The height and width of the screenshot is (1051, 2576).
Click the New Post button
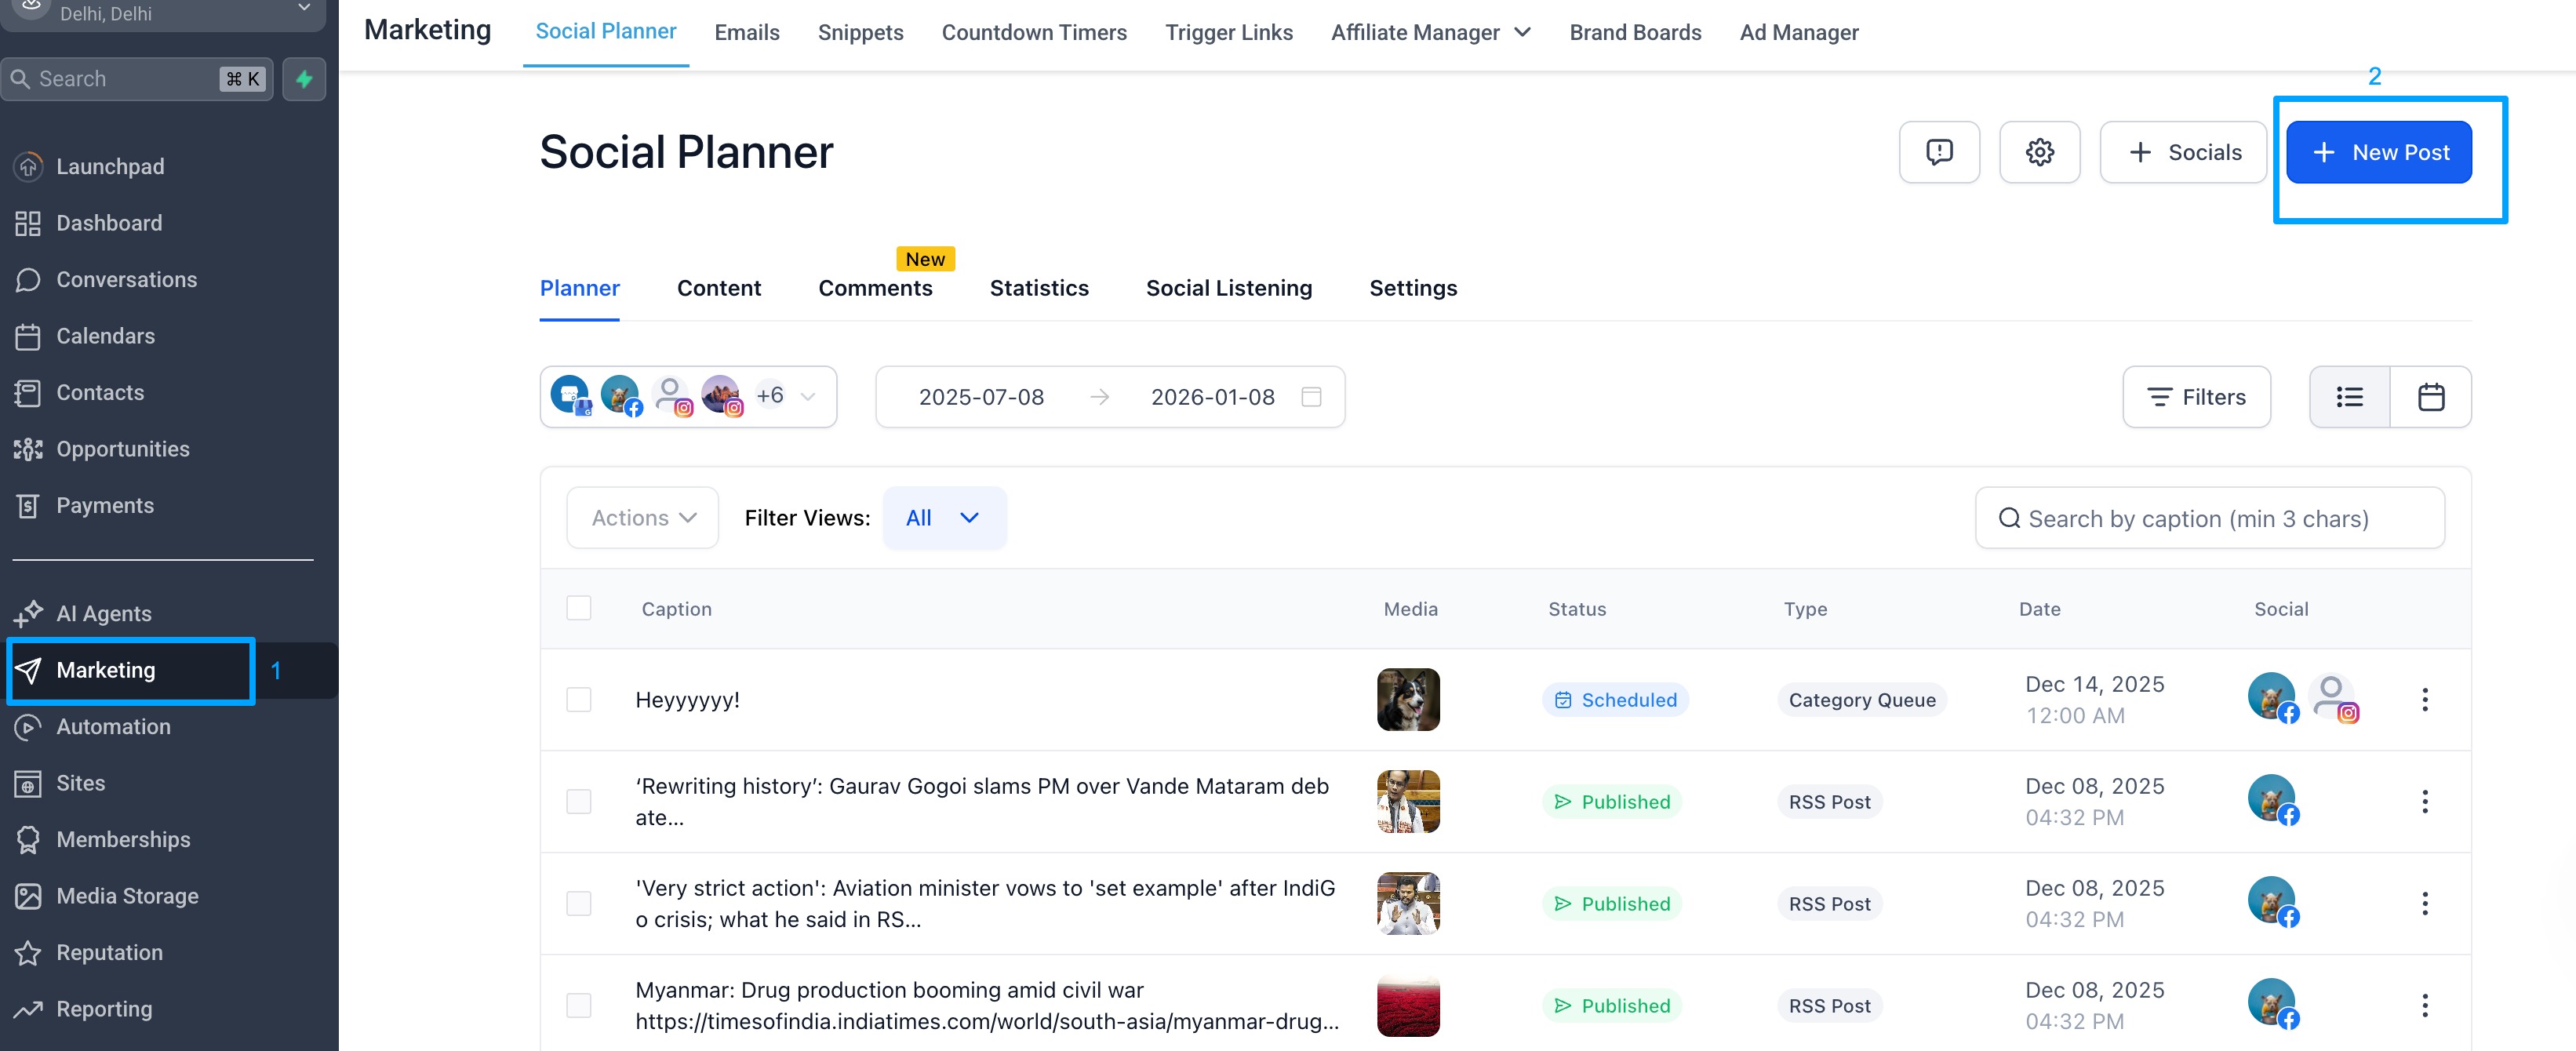click(x=2379, y=152)
